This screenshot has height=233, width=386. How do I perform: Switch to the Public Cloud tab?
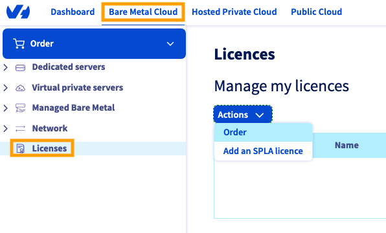[x=316, y=12]
